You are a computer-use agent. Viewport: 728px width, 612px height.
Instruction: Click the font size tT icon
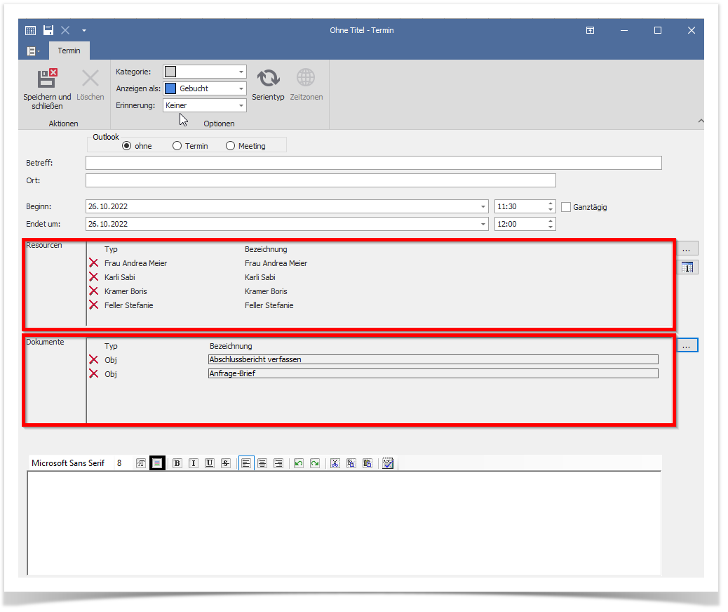click(141, 463)
